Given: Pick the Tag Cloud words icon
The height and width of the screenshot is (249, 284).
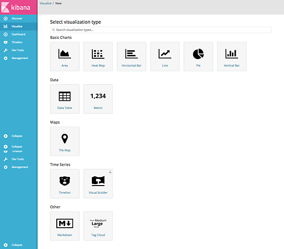Looking at the screenshot, I should click(x=98, y=223).
